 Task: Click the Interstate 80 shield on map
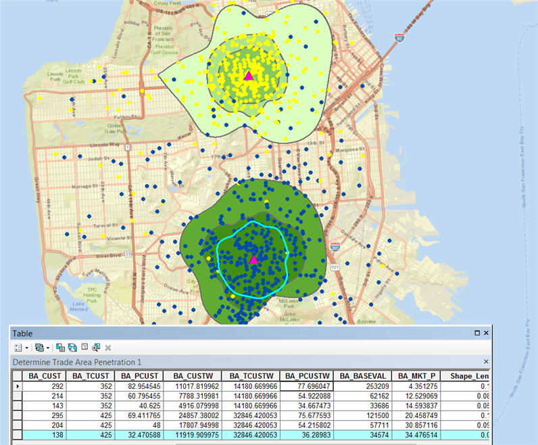coord(399,37)
